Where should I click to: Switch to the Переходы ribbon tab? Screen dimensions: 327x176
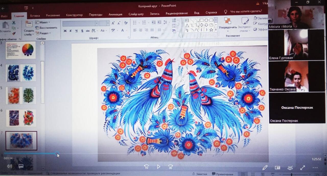tap(96, 15)
